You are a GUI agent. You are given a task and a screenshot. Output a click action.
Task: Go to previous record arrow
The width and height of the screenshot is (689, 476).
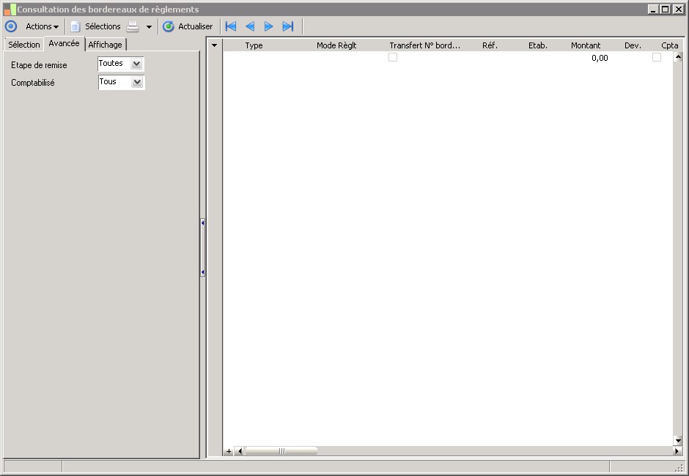[x=250, y=26]
